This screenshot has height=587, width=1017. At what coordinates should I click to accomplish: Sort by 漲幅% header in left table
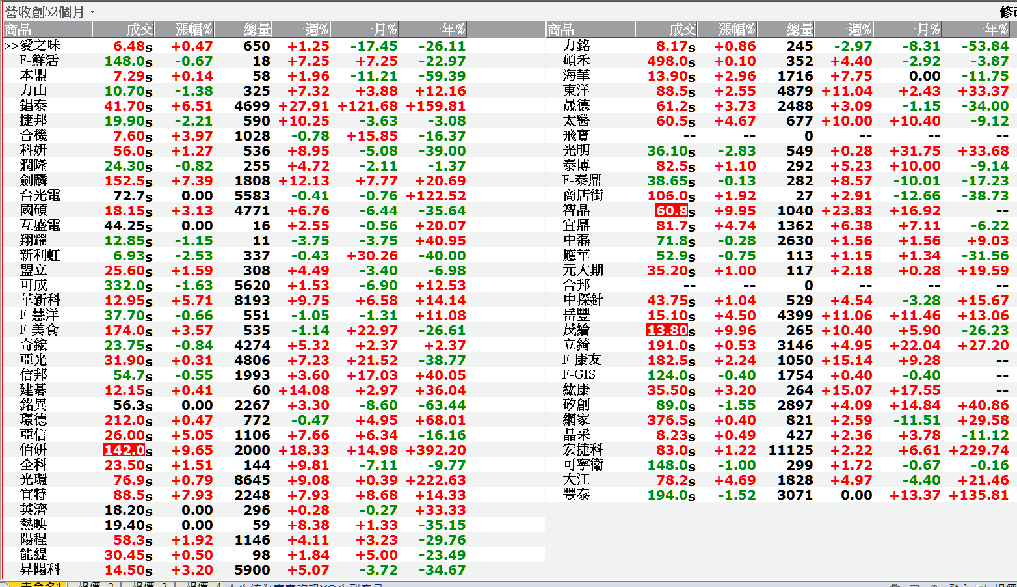(x=193, y=29)
